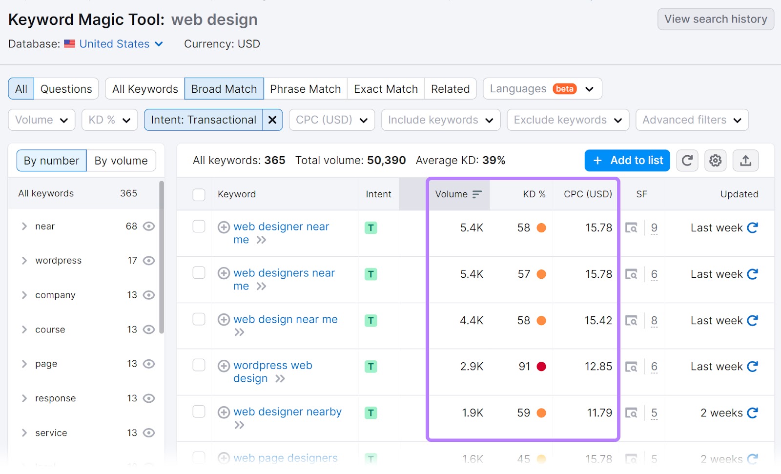
Task: Open SERP preview for web designer near me
Action: click(x=632, y=227)
